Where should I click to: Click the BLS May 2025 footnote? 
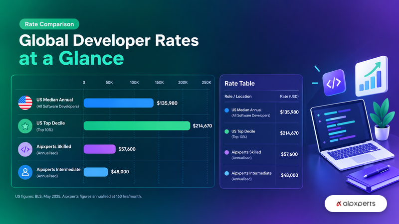78,196
